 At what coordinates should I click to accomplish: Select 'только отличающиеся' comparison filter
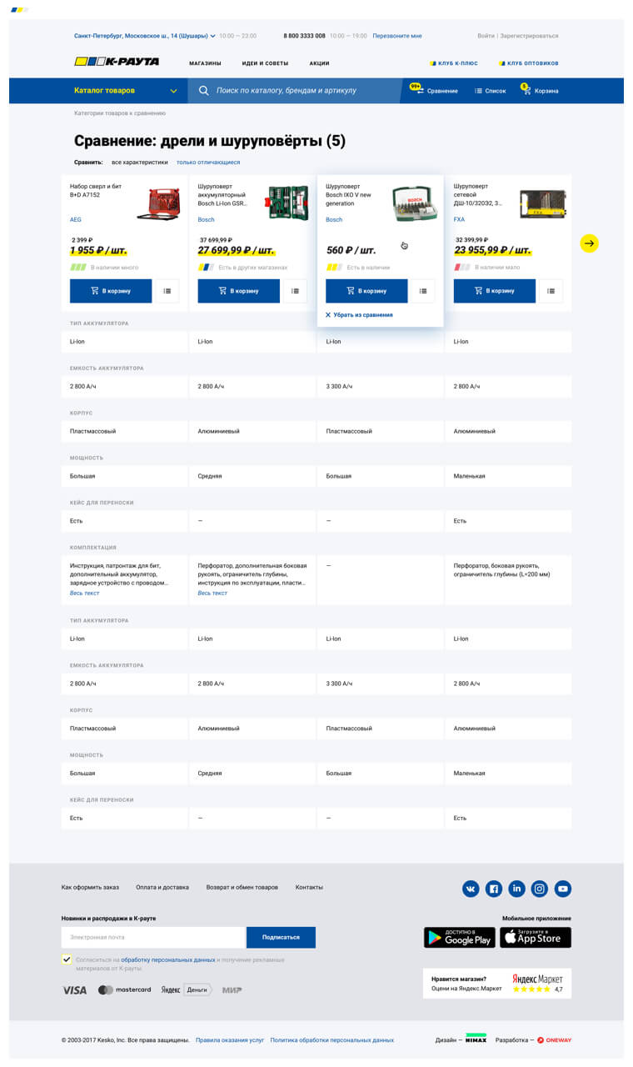tap(208, 163)
